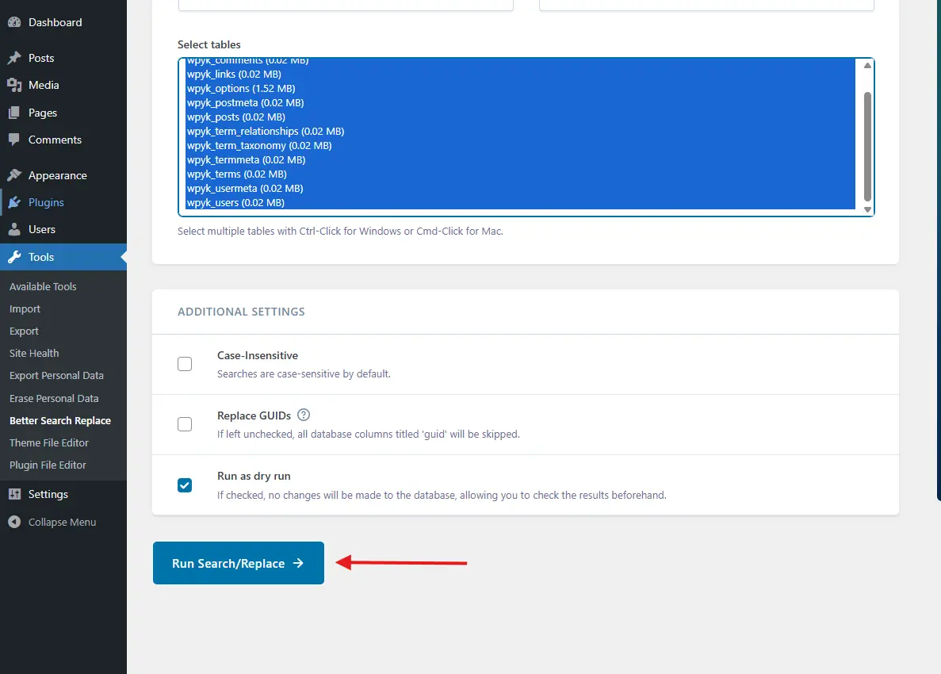941x674 pixels.
Task: Click the tables list scroll-down arrow
Action: [x=867, y=209]
